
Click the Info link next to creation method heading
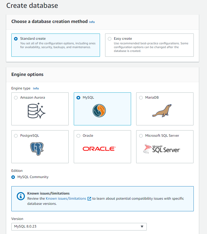(92, 22)
